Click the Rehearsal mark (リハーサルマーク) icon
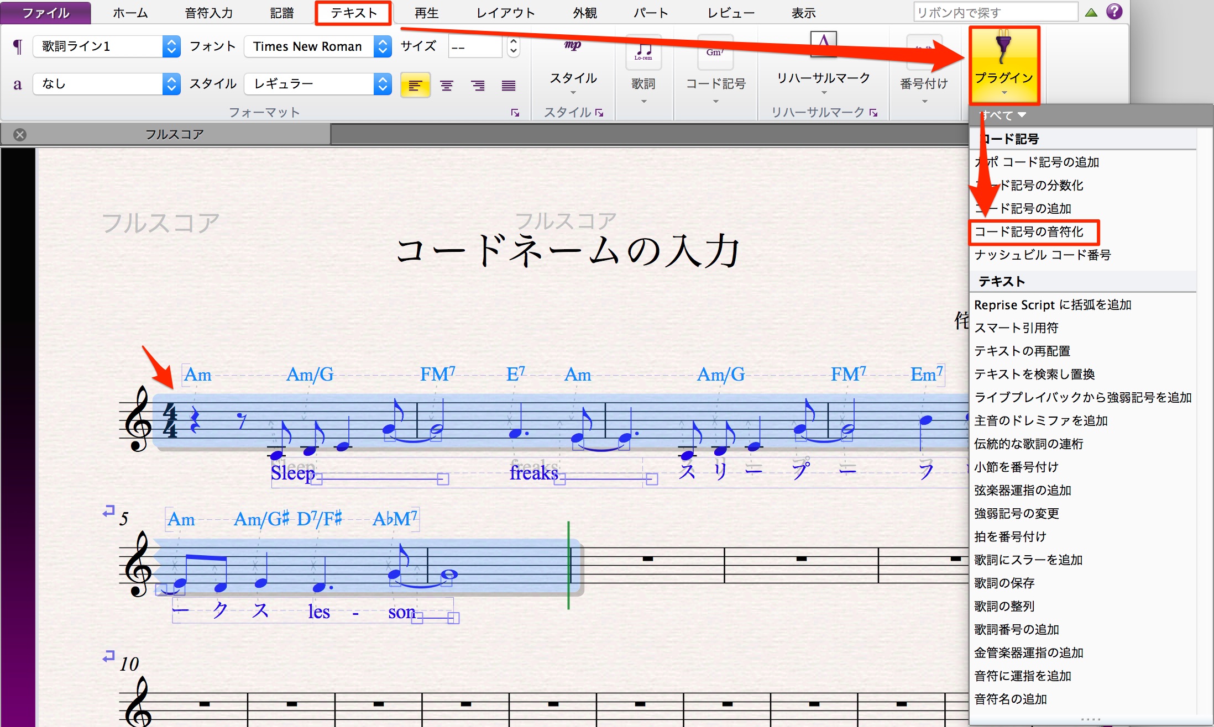 [823, 44]
